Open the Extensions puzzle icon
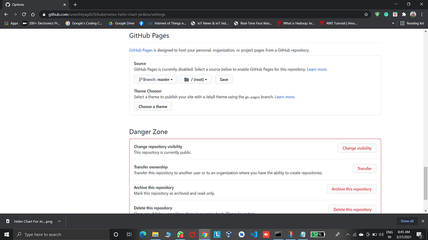 (x=404, y=15)
